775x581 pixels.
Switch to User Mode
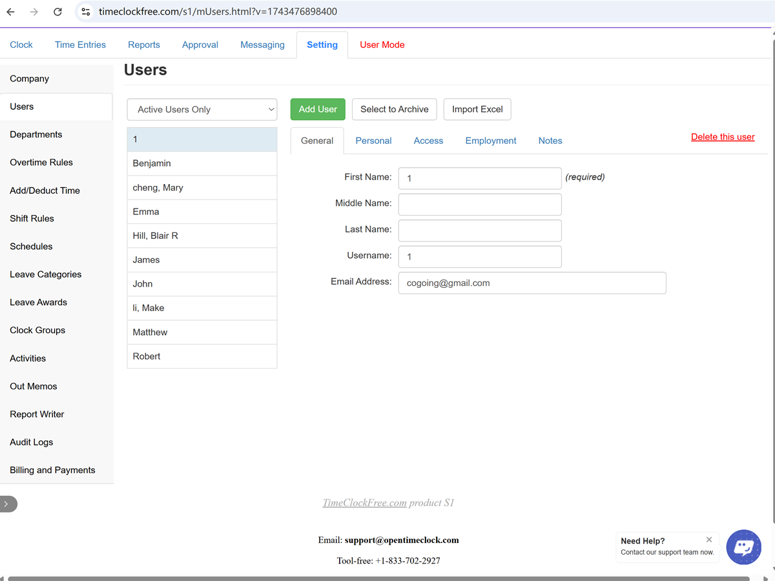(x=382, y=45)
